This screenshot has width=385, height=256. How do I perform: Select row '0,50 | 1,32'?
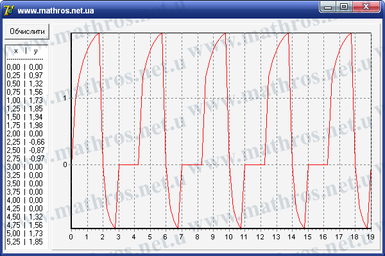click(25, 84)
